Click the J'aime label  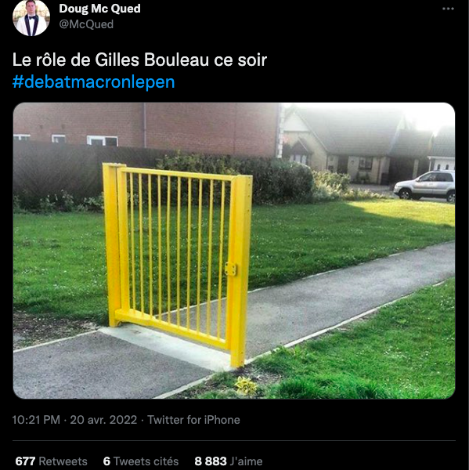[x=247, y=461]
